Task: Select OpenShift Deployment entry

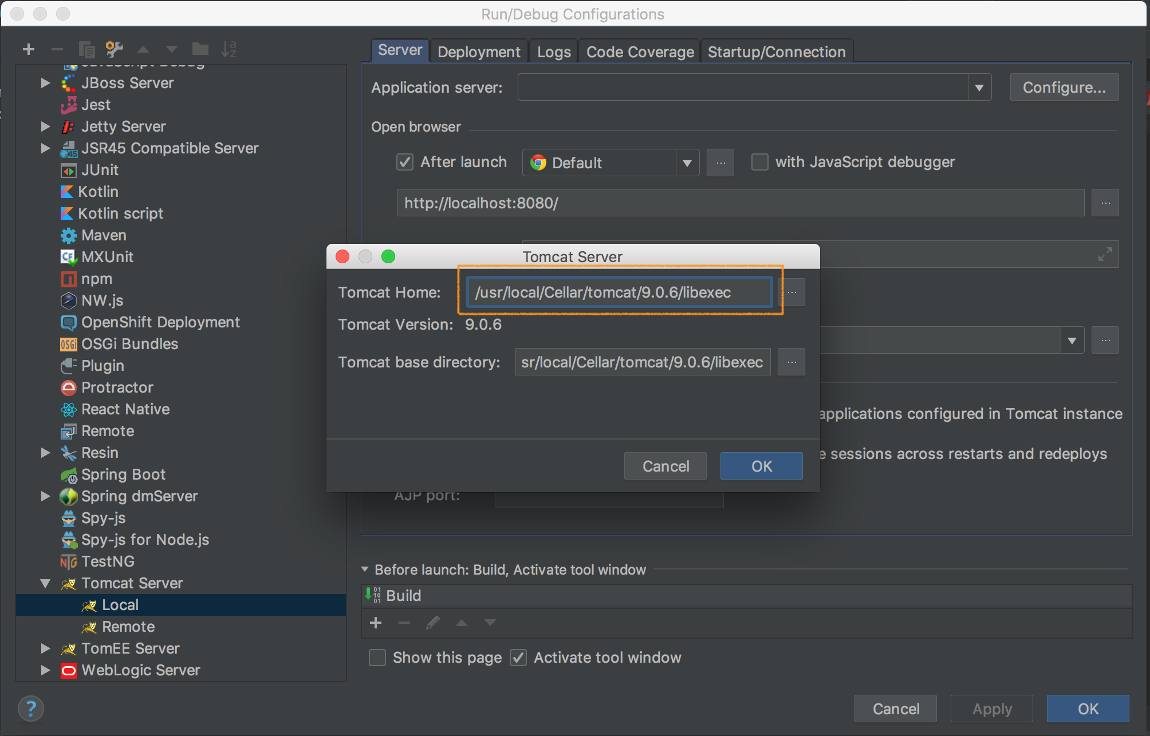Action: click(160, 322)
